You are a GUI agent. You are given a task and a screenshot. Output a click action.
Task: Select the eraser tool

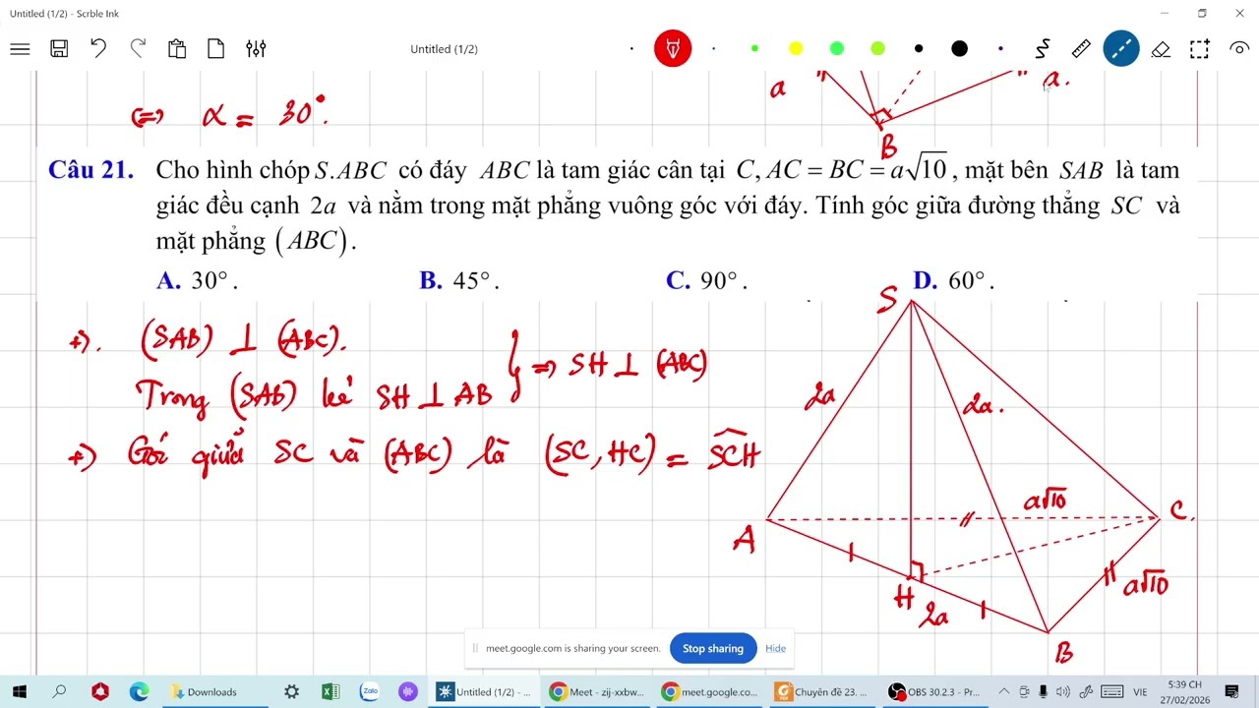[x=1161, y=49]
